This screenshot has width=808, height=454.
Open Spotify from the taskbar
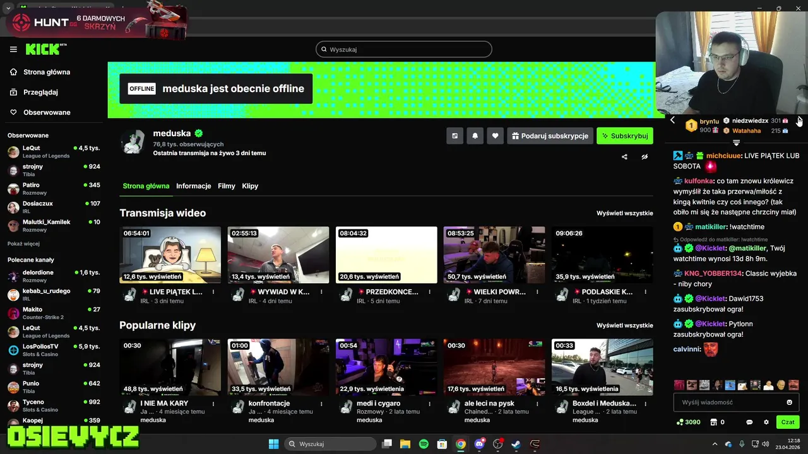pyautogui.click(x=424, y=444)
